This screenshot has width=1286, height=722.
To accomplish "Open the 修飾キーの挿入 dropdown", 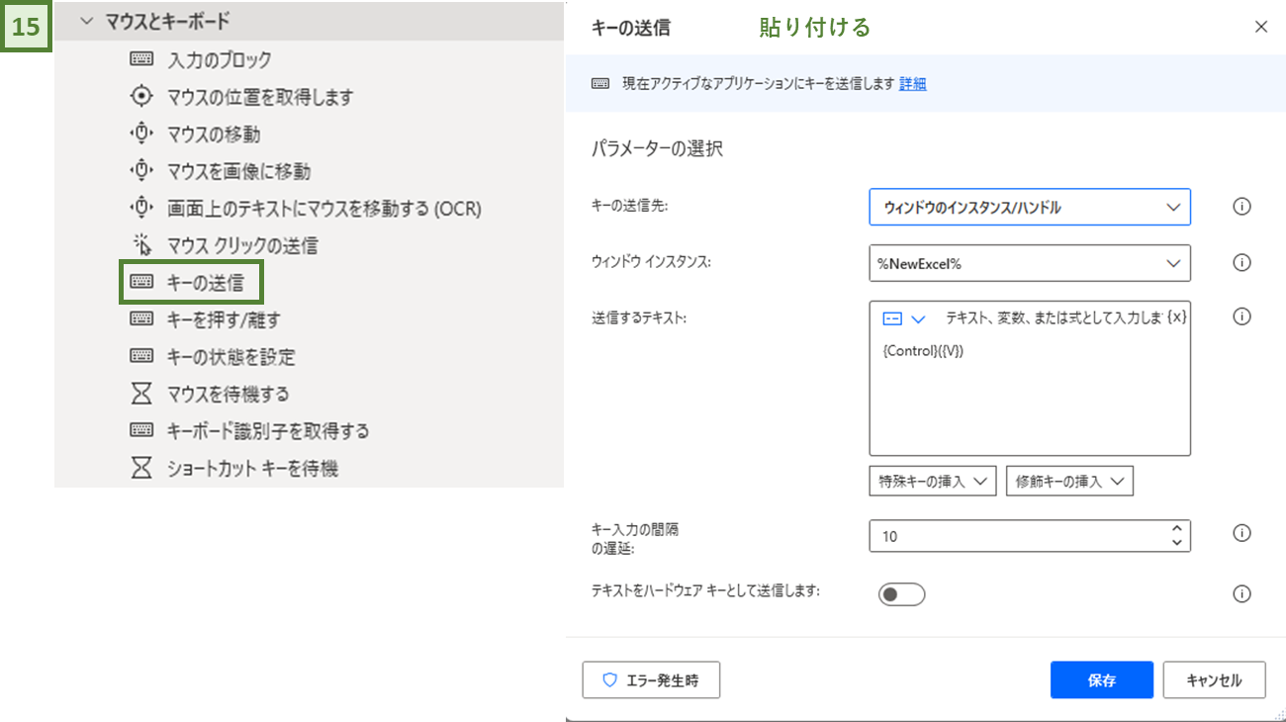I will tap(1069, 482).
